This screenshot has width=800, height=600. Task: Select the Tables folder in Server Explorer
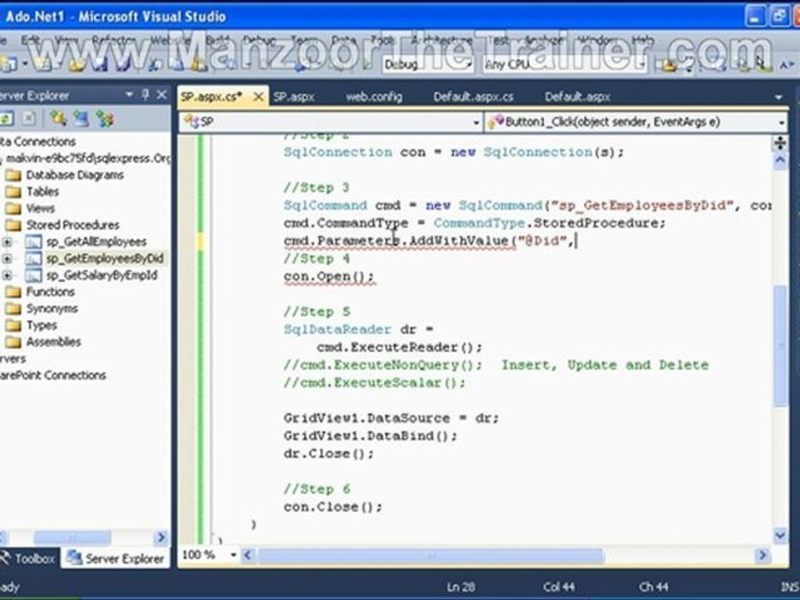42,192
